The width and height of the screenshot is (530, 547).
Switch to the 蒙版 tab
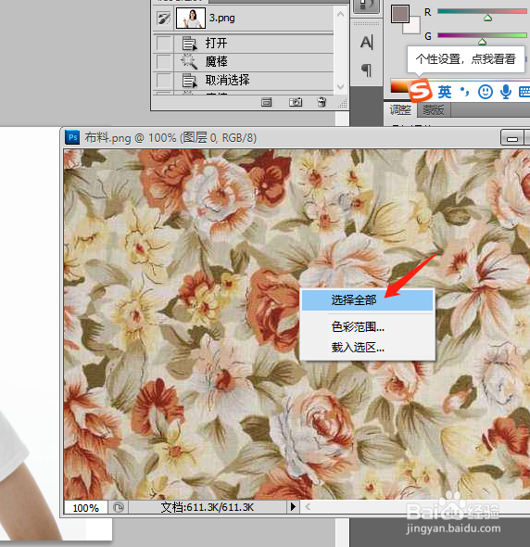(434, 110)
